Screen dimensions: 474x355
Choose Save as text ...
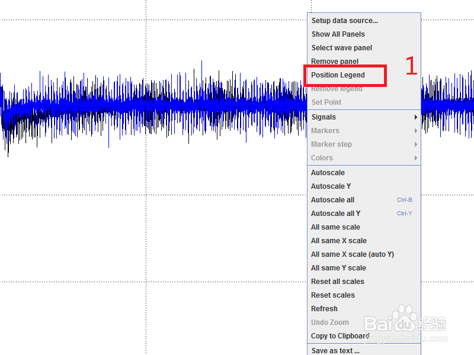(x=364, y=350)
